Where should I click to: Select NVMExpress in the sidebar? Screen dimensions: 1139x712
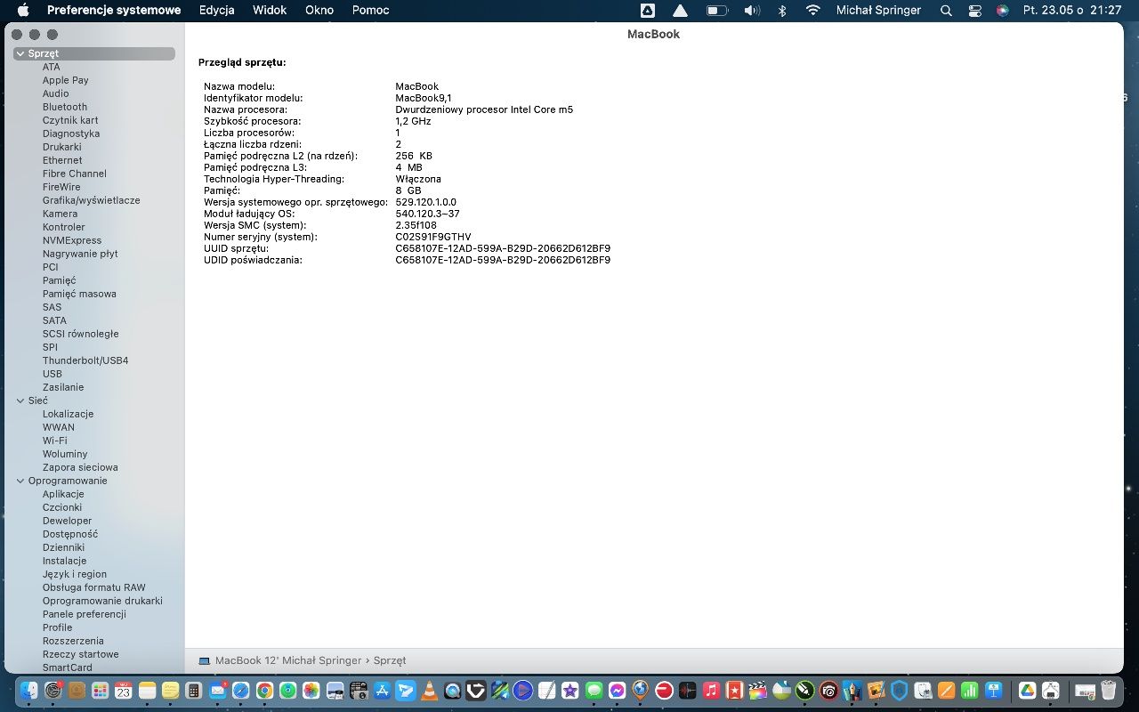[x=72, y=240]
